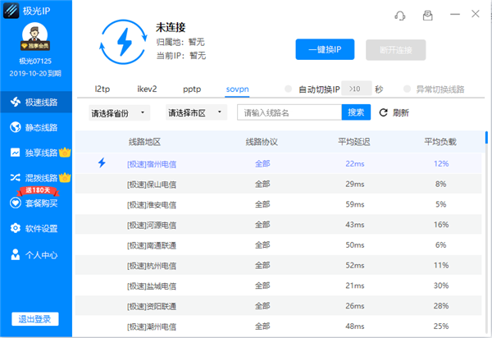The height and width of the screenshot is (338, 492).
Task: Enable 异常切换线路 radio option
Action: click(x=408, y=89)
